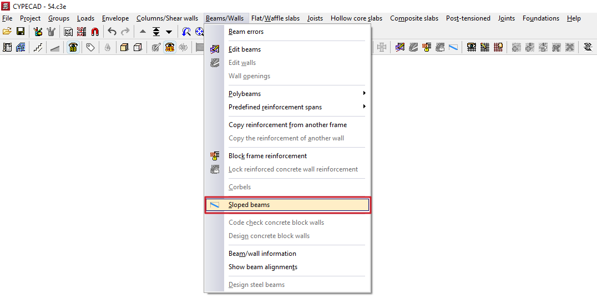This screenshot has width=597, height=308.
Task: Click the colored pencils cup icon
Action: [x=37, y=32]
